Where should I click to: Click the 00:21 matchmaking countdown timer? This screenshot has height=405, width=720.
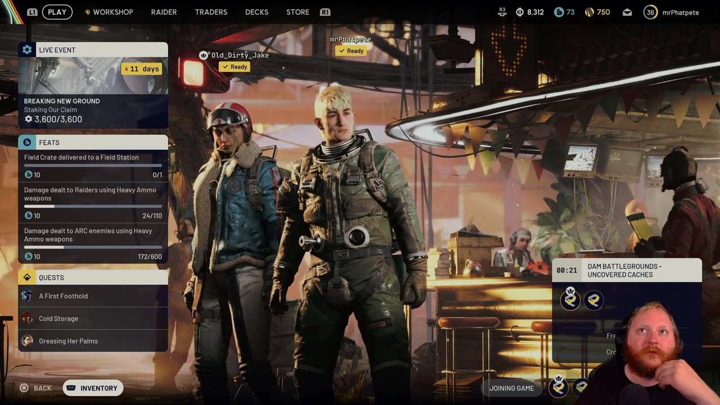click(x=566, y=271)
